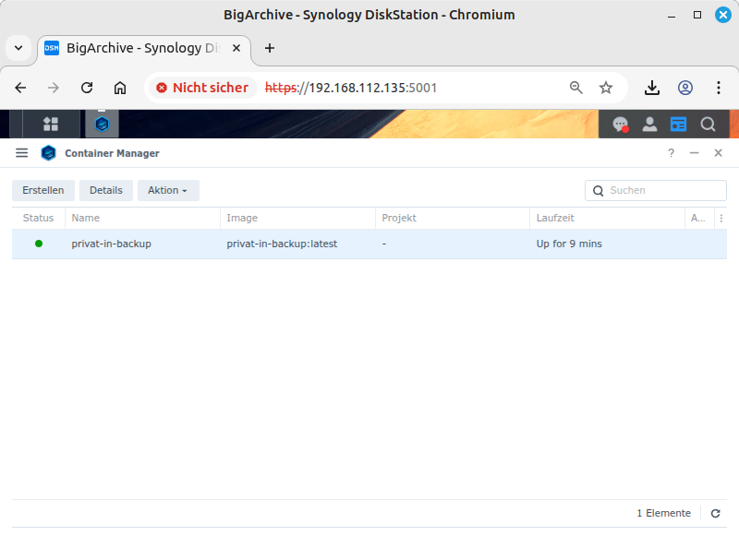
Task: Click the Erstellen button
Action: tap(43, 190)
